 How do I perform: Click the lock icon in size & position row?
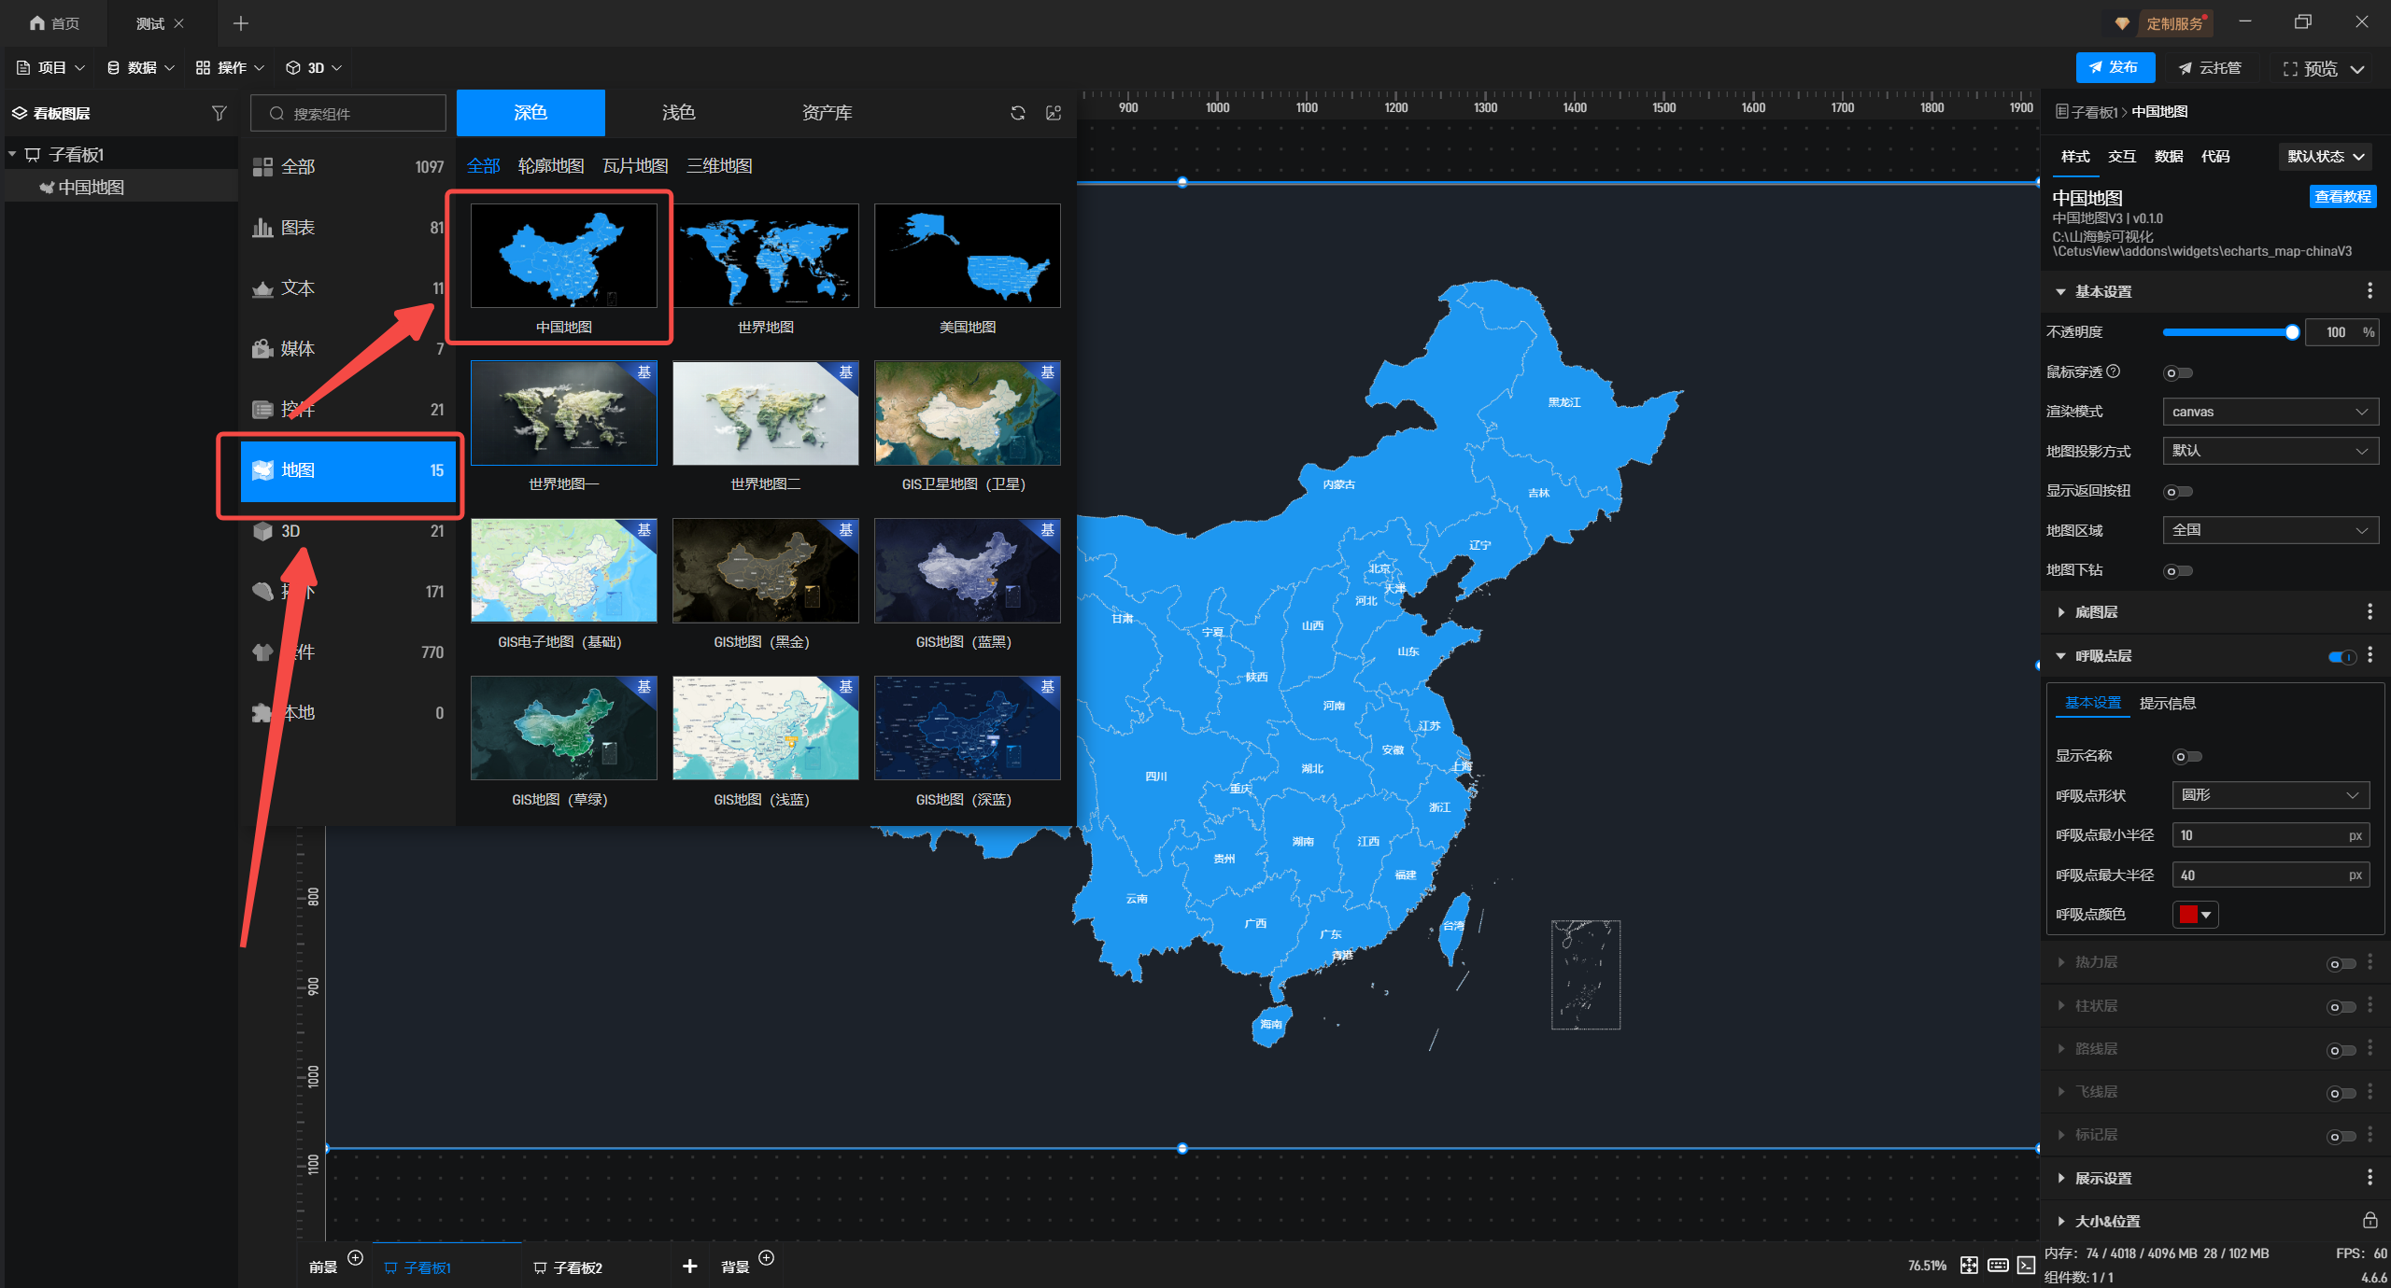[2369, 1220]
